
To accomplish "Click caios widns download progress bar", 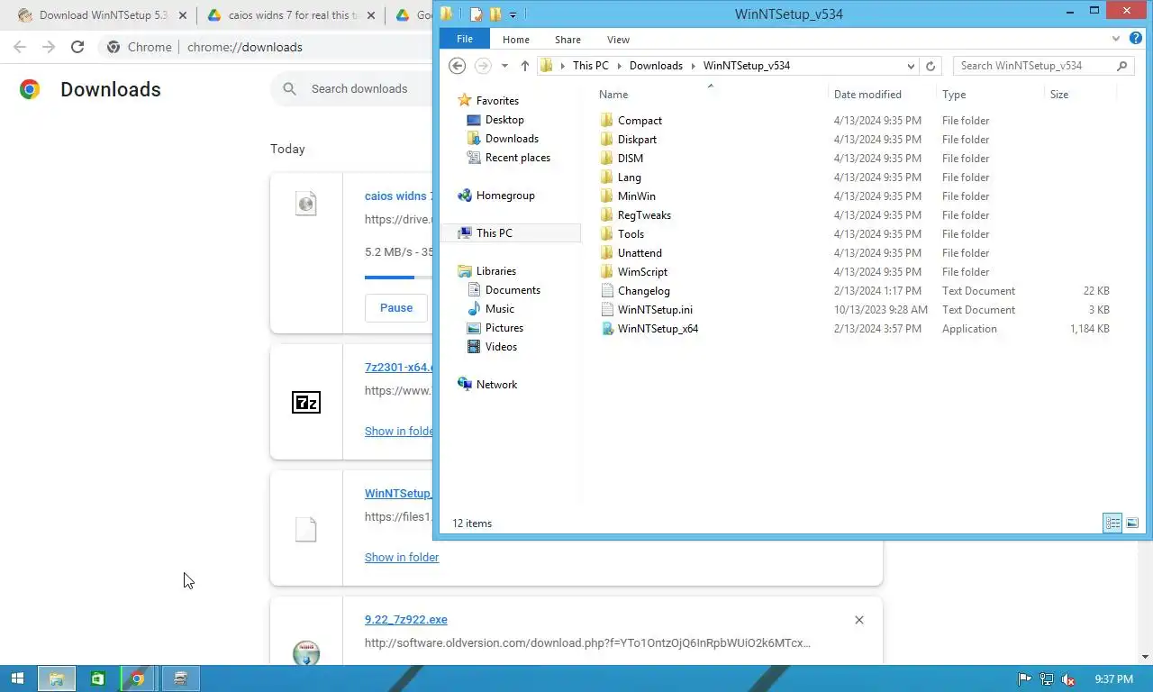I will [x=399, y=278].
